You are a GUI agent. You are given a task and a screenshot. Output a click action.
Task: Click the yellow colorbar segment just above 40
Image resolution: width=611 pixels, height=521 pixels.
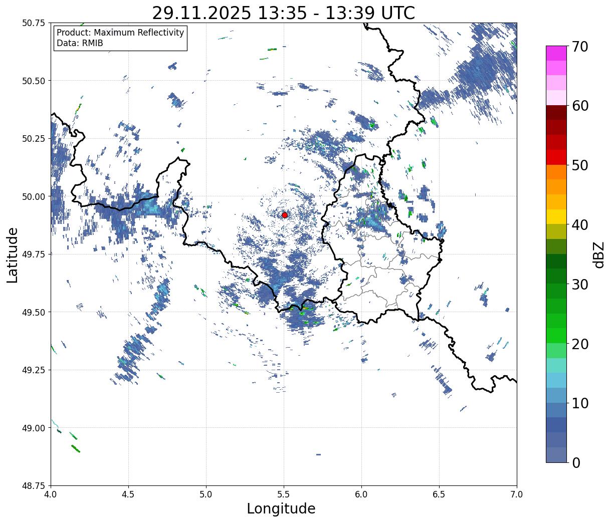[x=556, y=216]
